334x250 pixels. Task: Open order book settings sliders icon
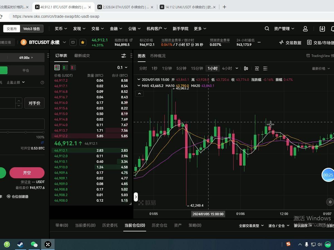coord(124,56)
